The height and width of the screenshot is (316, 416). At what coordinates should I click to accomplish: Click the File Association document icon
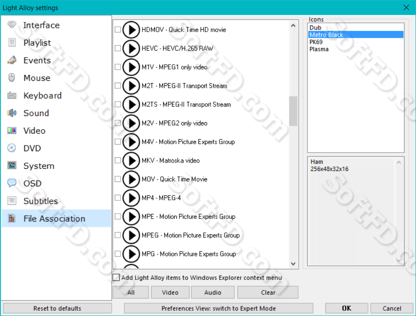pos(12,218)
